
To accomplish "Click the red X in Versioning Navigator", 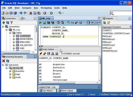I will pyautogui.click(x=3, y=61).
